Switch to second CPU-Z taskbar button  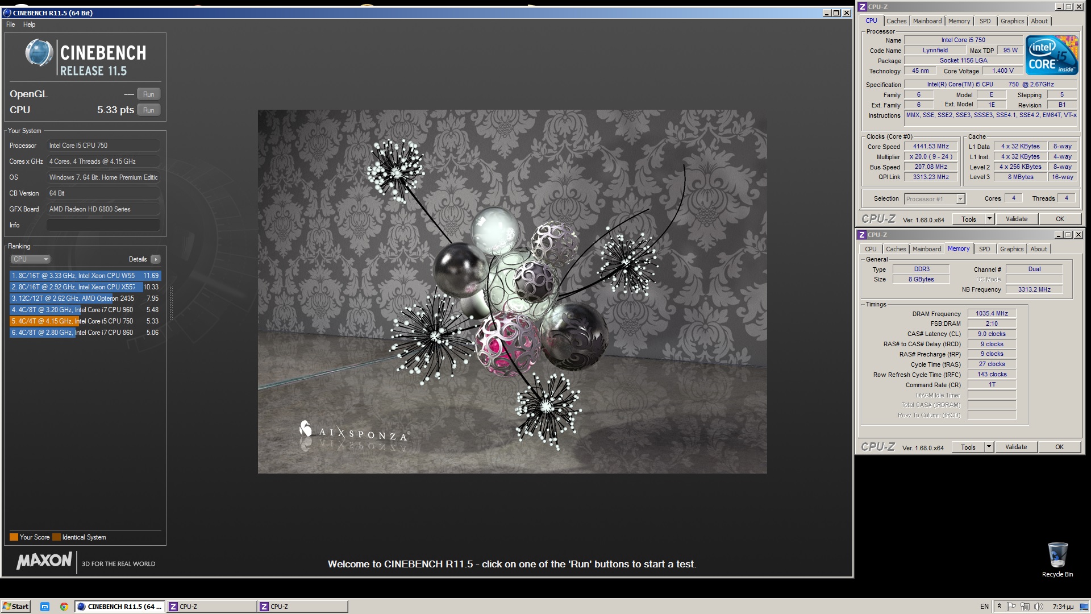[303, 607]
